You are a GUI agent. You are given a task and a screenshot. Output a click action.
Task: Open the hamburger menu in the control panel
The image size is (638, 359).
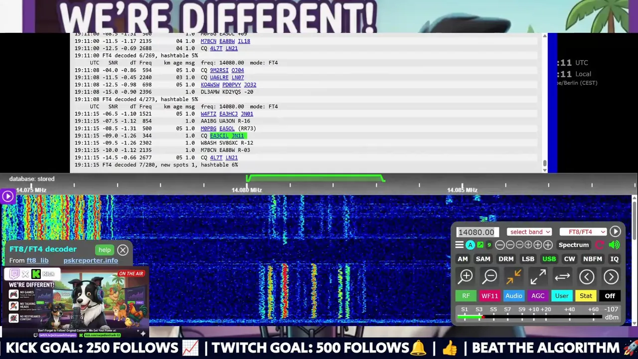click(x=459, y=245)
